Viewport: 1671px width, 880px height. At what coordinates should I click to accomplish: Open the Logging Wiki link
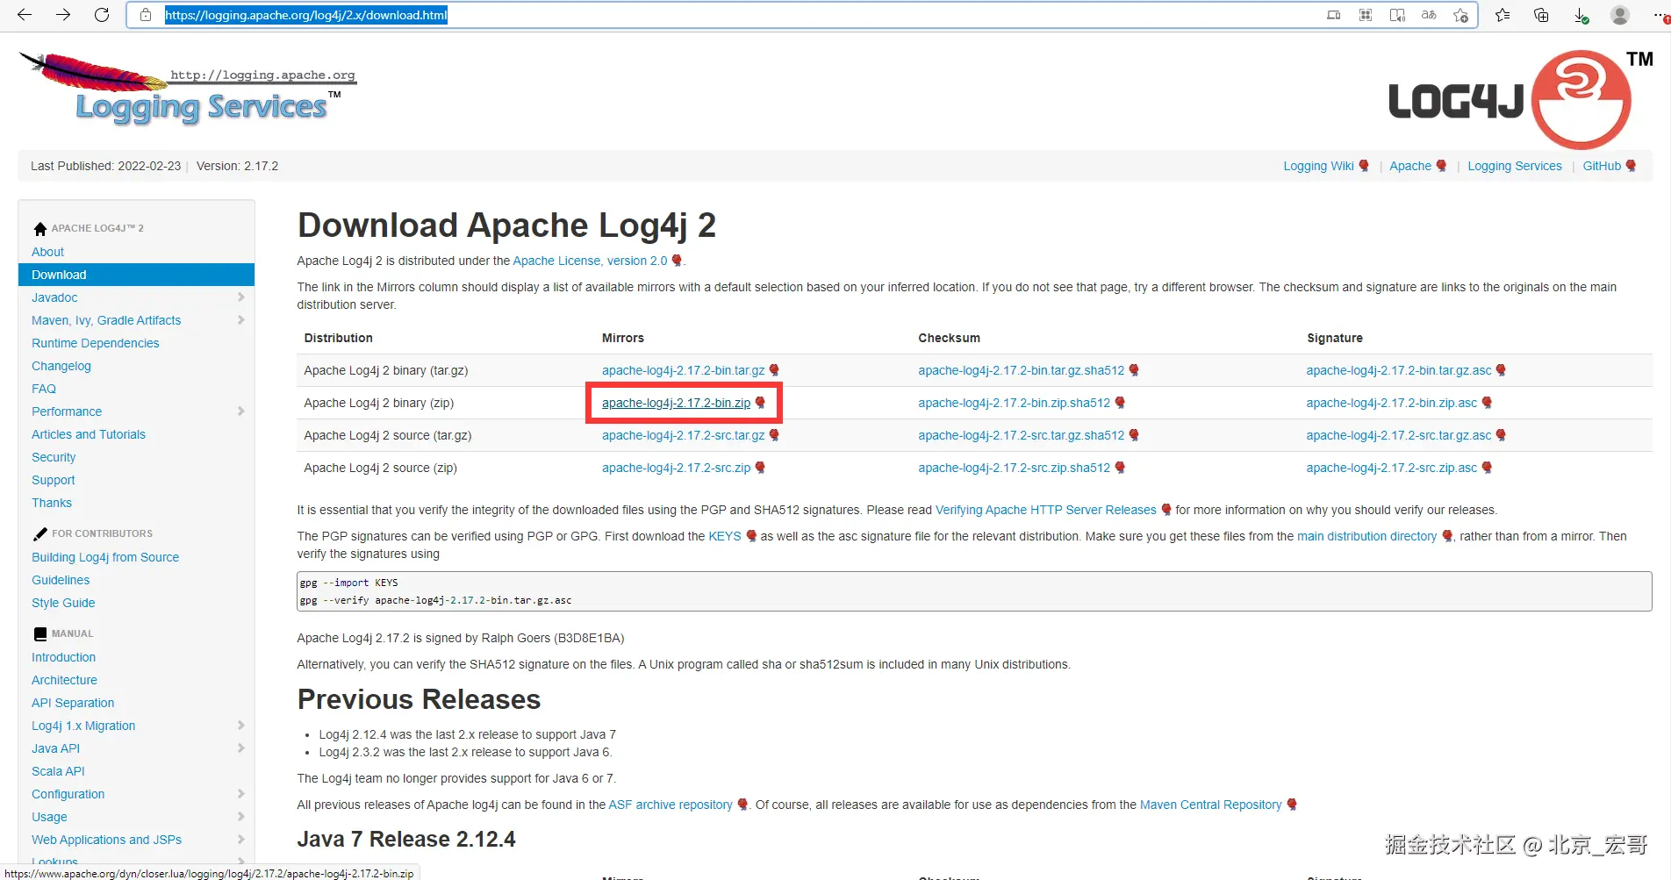coord(1318,166)
